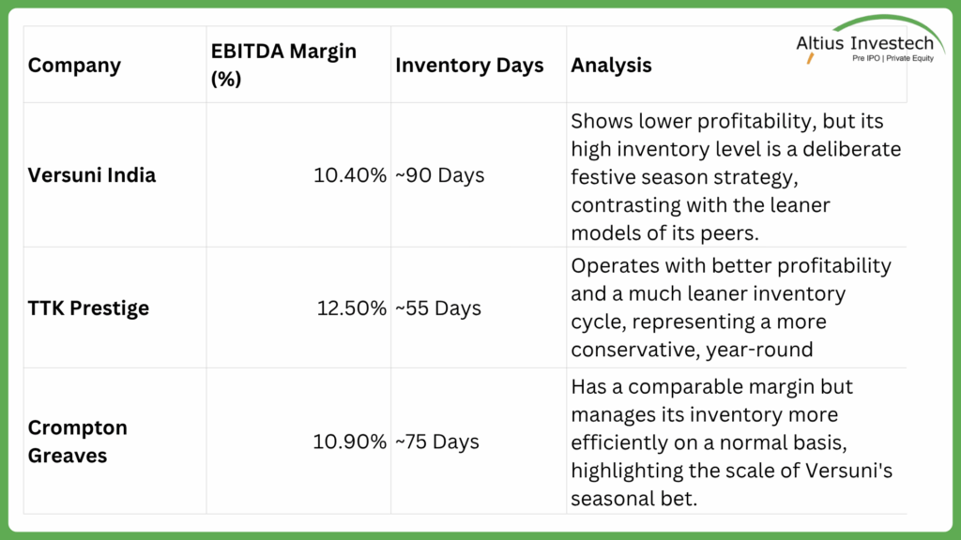Select the Company column header
961x540 pixels.
74,66
